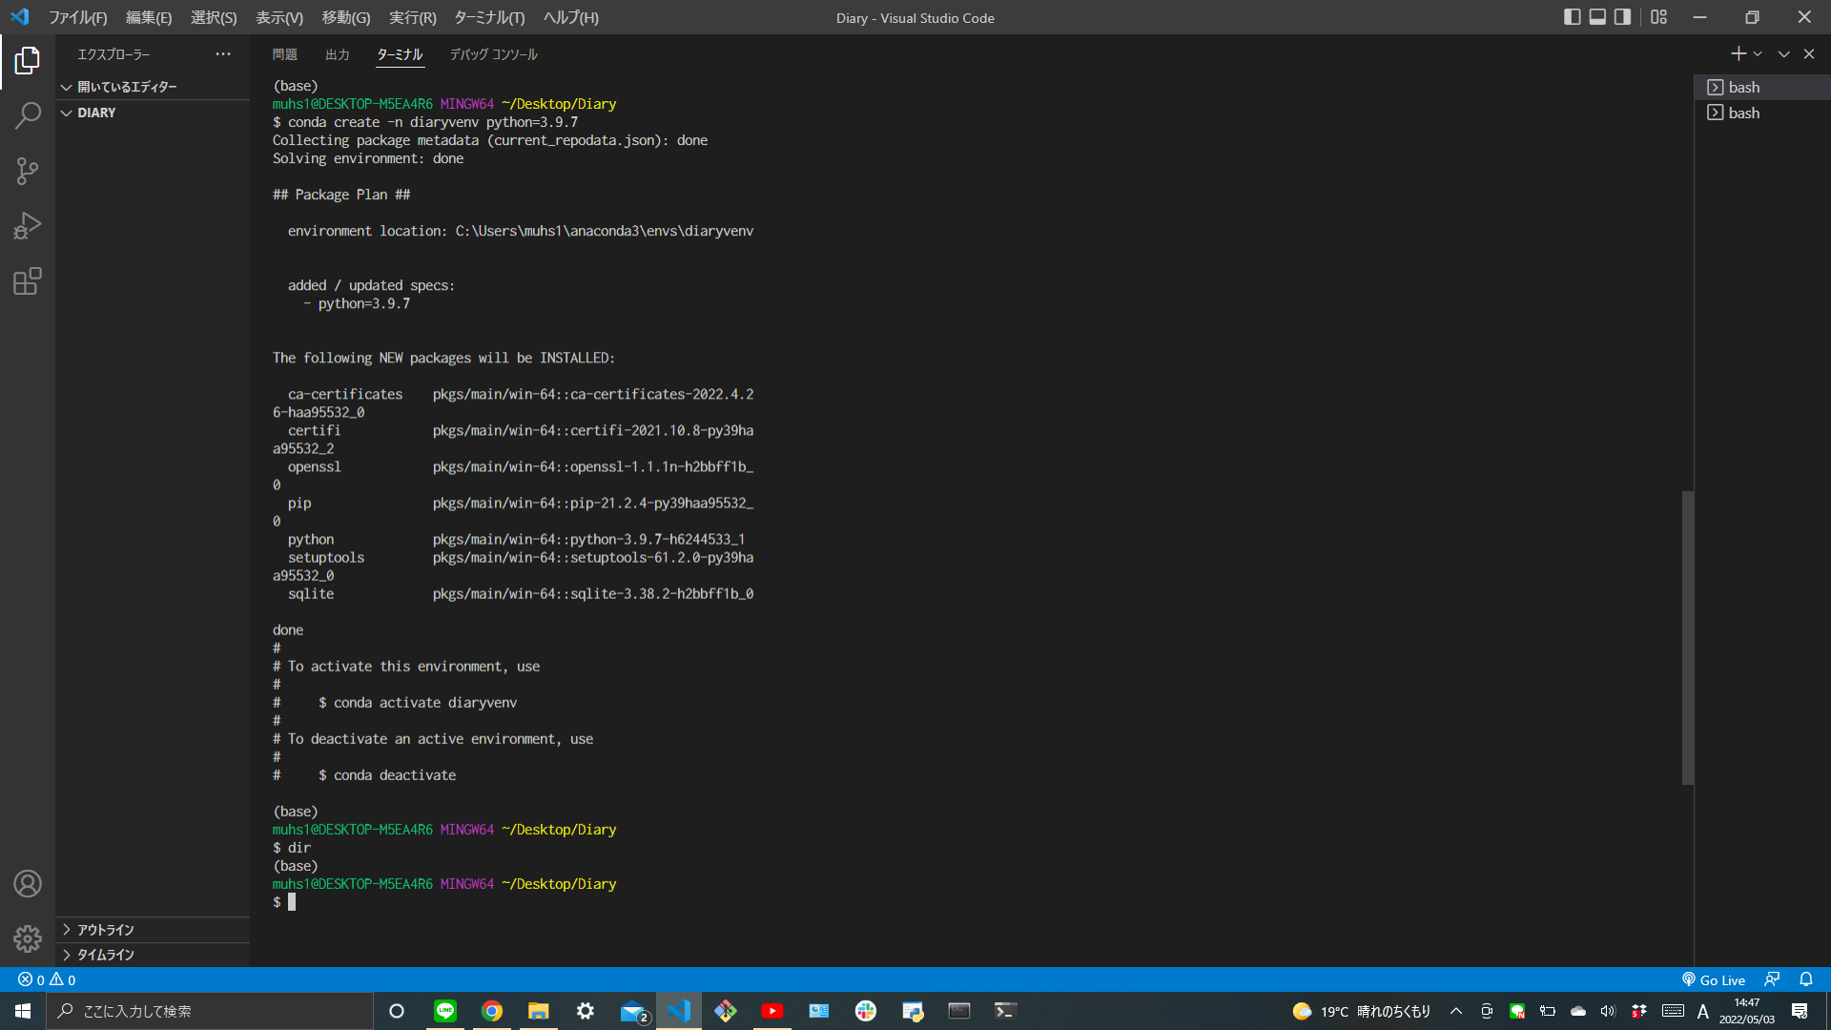Select the first bash terminal

1762,88
